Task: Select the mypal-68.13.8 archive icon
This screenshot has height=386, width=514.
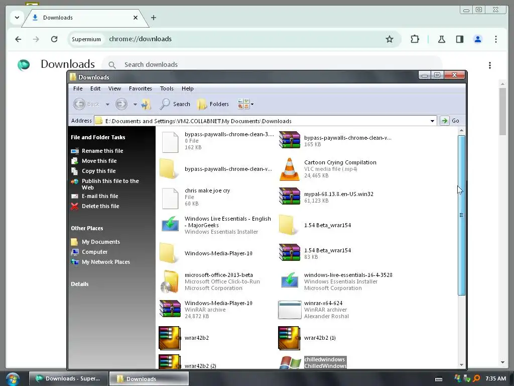Action: click(x=290, y=197)
